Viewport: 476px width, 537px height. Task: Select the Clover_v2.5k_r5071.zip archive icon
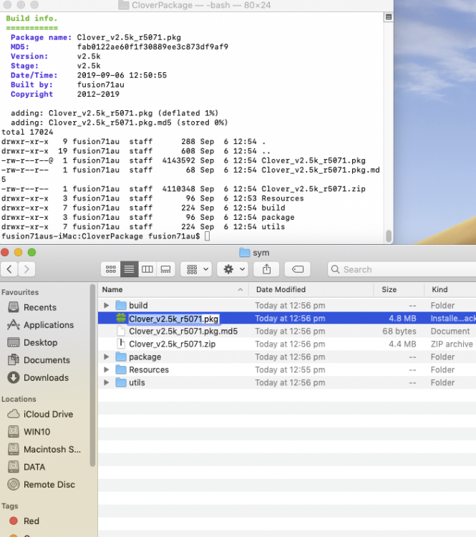121,344
